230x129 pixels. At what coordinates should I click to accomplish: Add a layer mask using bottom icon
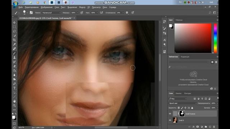pos(198,127)
